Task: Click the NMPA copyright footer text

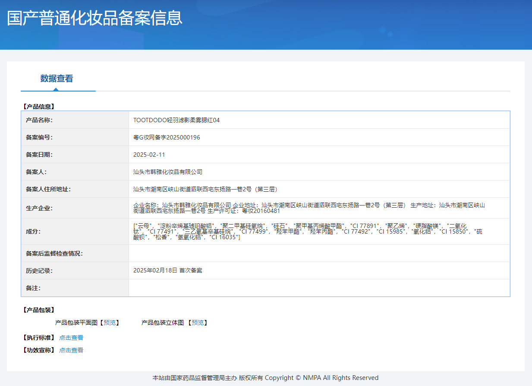Action: (x=265, y=378)
